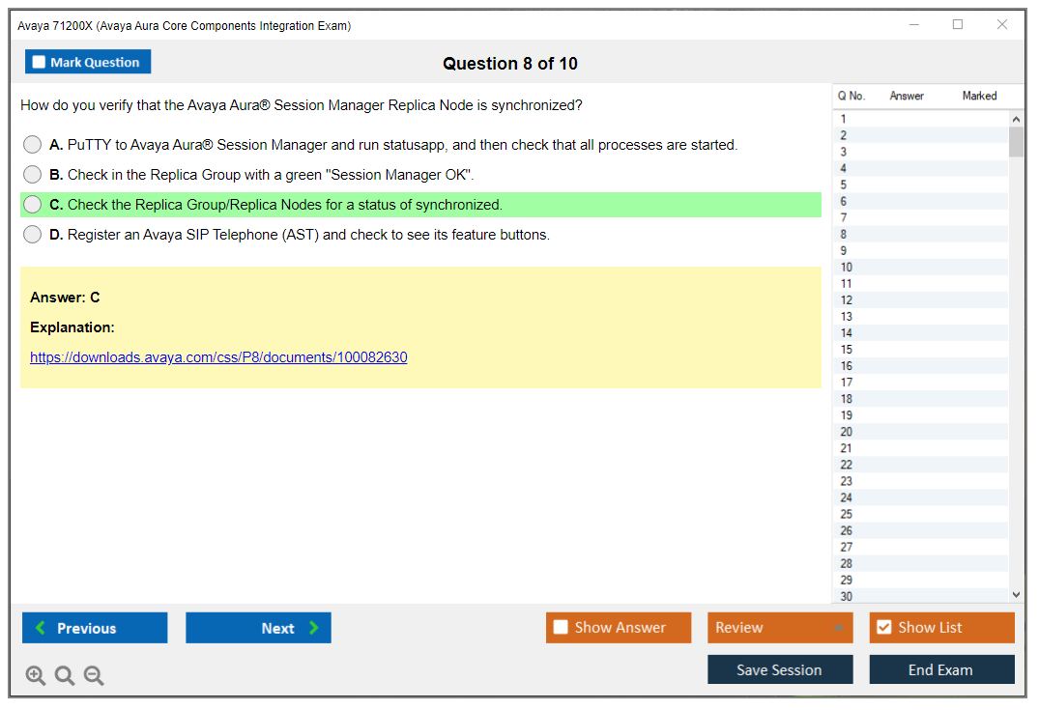Check the Mark Question checkbox
1039x710 pixels.
(40, 63)
